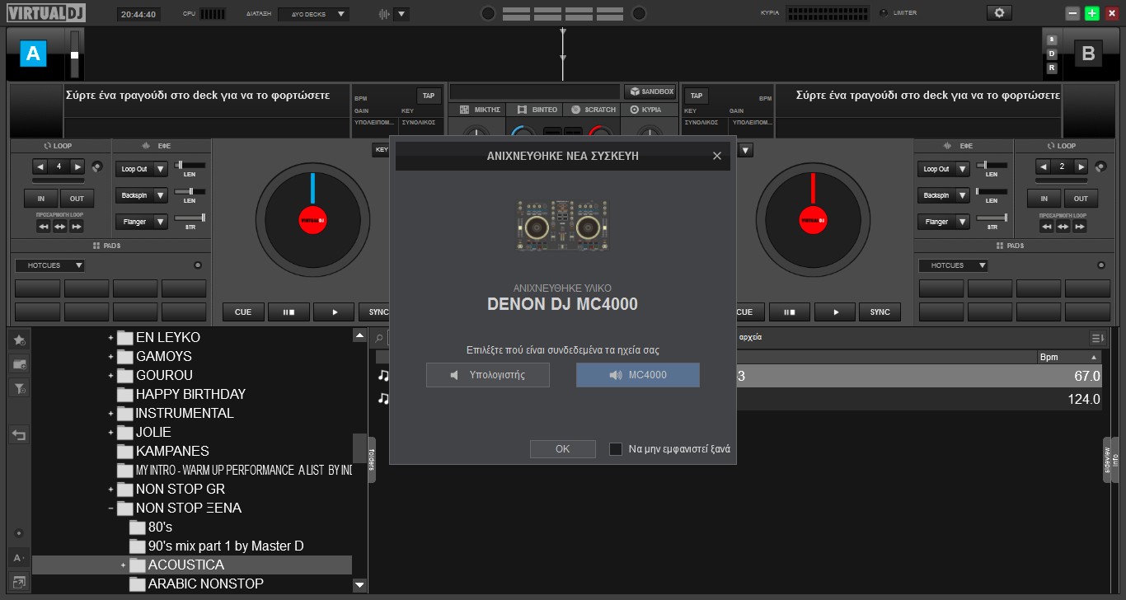Click deck B loop move-left adjust icon
The width and height of the screenshot is (1126, 600).
tap(1048, 227)
